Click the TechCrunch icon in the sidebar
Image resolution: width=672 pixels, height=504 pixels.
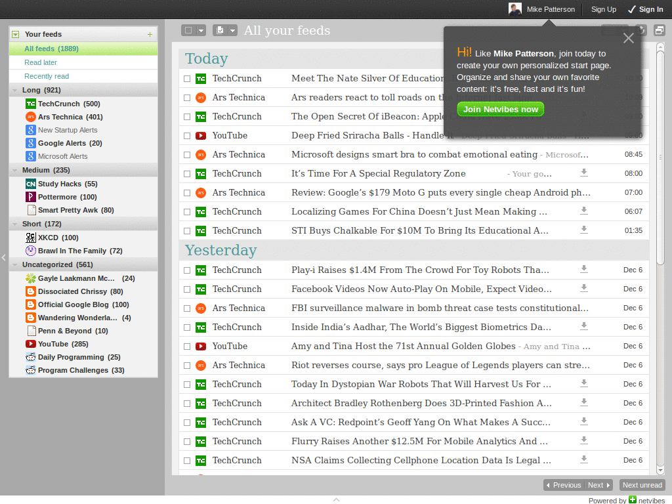tap(30, 104)
